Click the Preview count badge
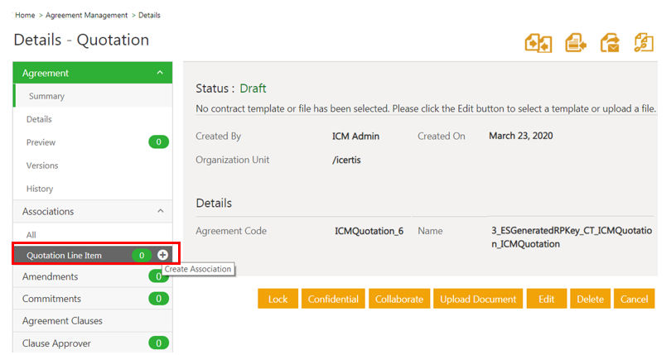671x355 pixels. [x=158, y=142]
